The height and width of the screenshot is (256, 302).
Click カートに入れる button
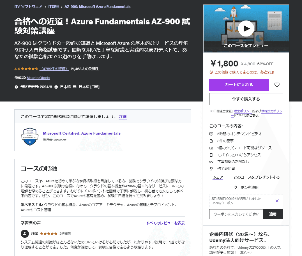coord(239,85)
